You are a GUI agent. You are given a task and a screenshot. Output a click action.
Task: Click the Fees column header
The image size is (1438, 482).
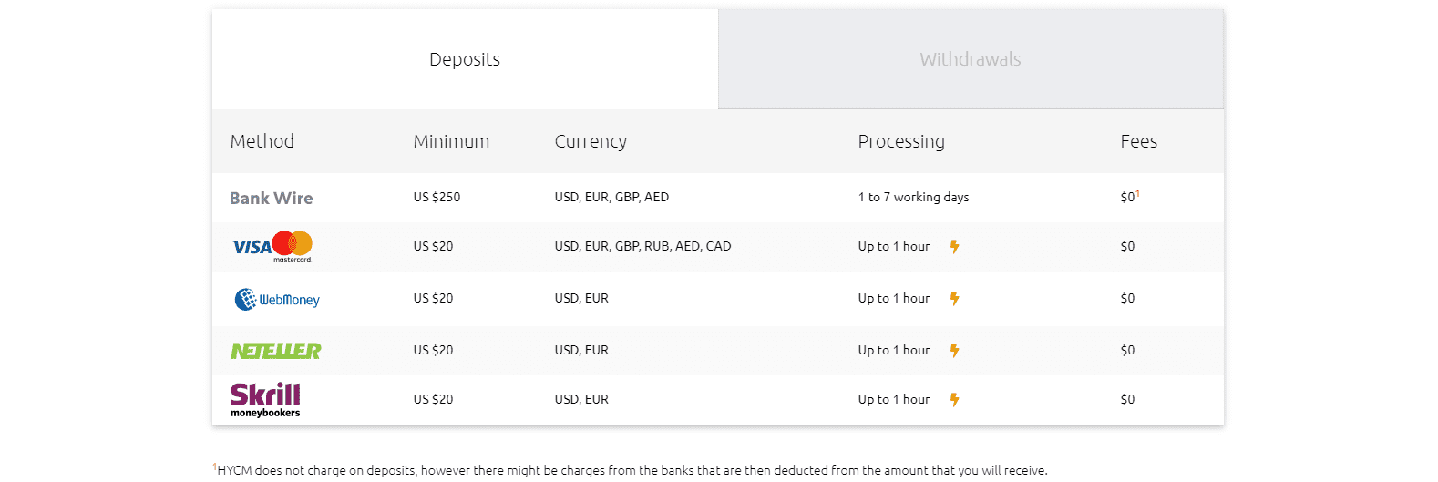pyautogui.click(x=1139, y=141)
